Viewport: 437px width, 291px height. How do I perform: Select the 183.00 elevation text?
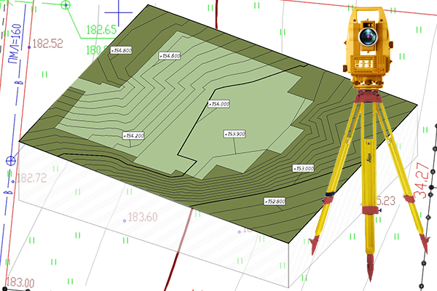point(20,283)
